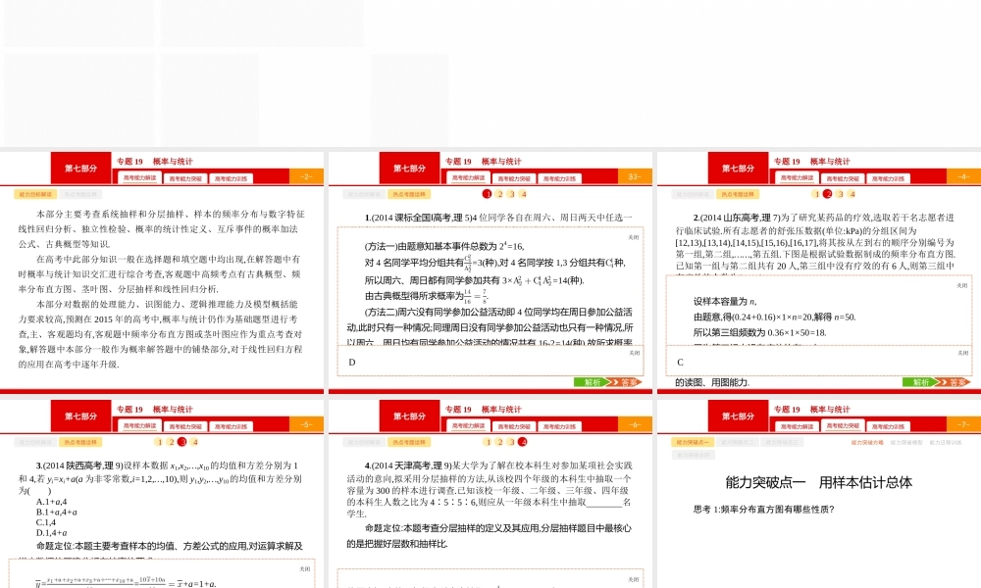The height and width of the screenshot is (588, 981).
Task: Click 高考能力解读 tab on slide -2-
Action: (139, 178)
